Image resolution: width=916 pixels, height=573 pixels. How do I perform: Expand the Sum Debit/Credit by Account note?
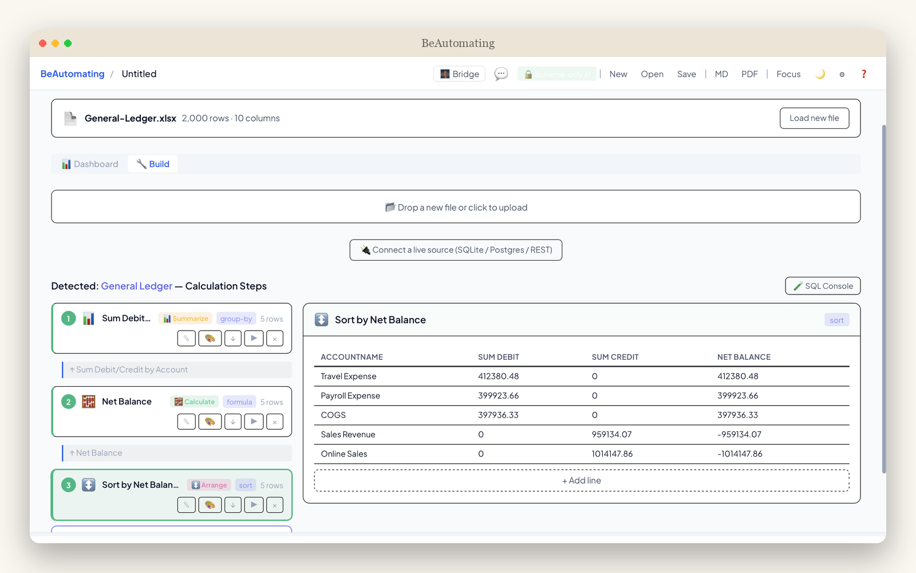177,370
